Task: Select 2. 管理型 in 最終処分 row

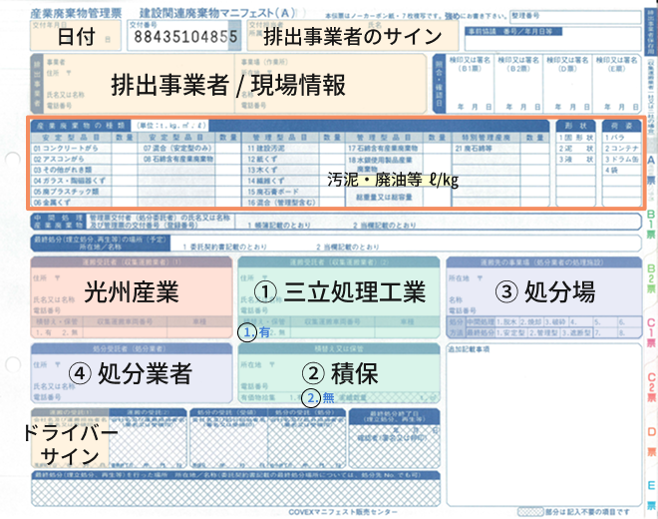Action: (542, 332)
